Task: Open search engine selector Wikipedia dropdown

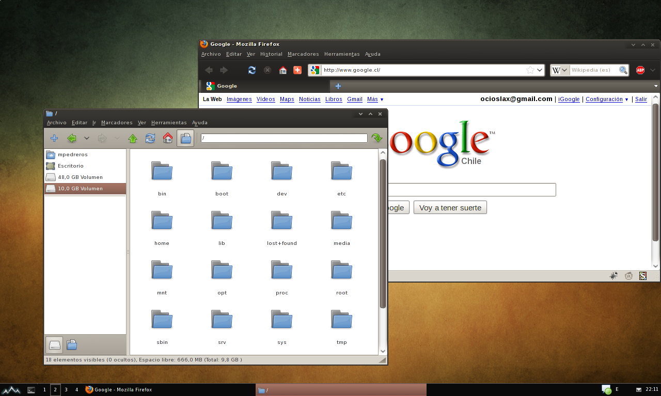Action: click(560, 70)
